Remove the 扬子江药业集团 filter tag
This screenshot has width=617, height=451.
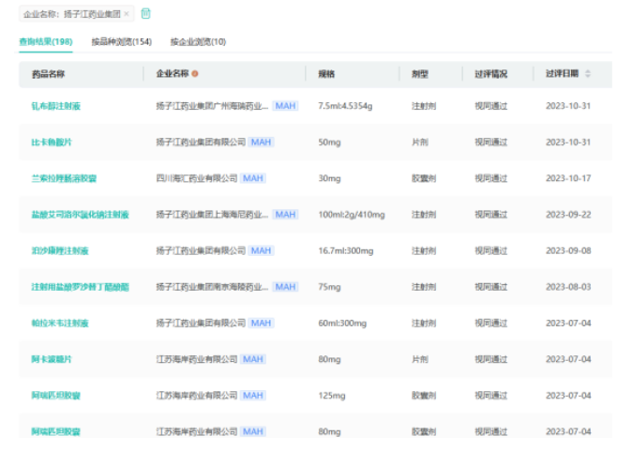tap(127, 14)
